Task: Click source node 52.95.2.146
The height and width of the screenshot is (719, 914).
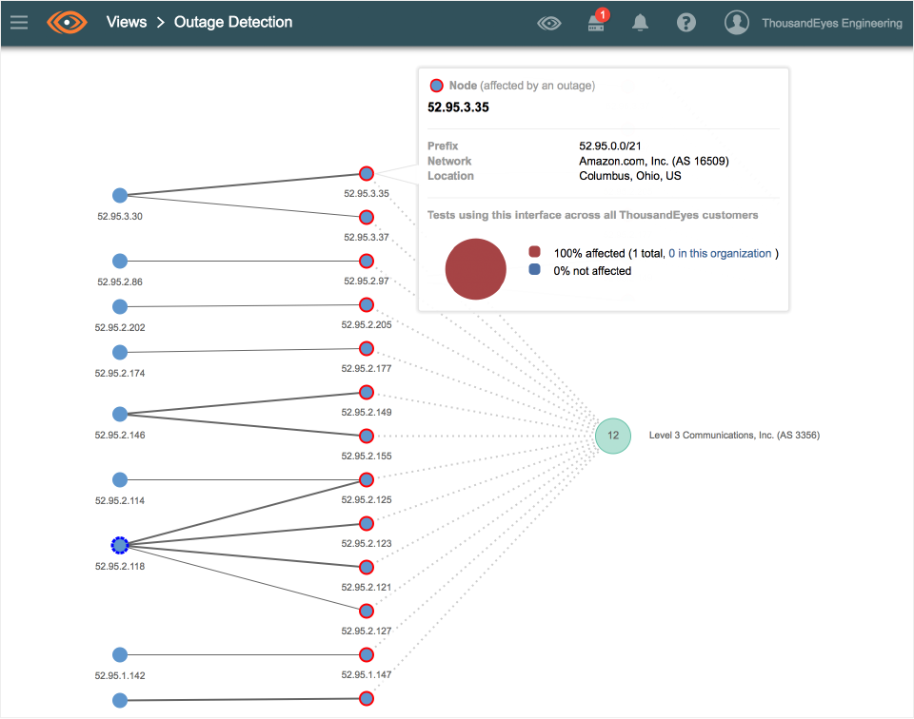Action: pos(120,414)
